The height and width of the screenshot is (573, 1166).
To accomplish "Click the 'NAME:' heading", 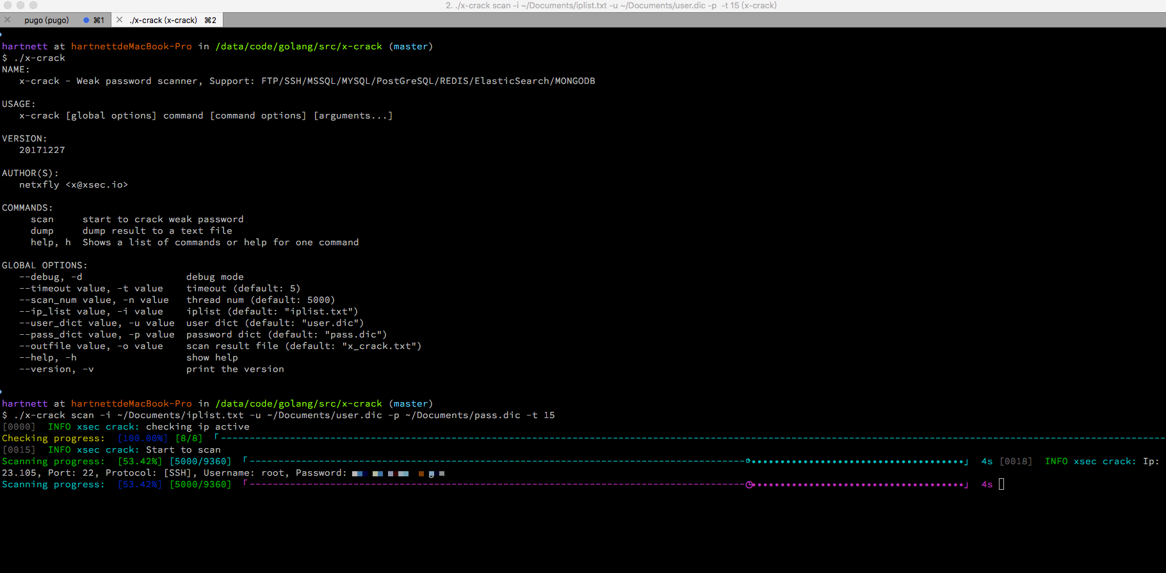I will point(15,69).
